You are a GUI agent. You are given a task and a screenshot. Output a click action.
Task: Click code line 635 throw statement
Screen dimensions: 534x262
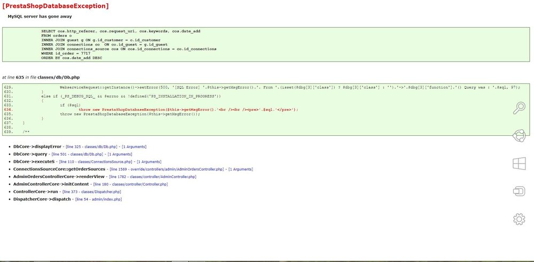coord(130,114)
